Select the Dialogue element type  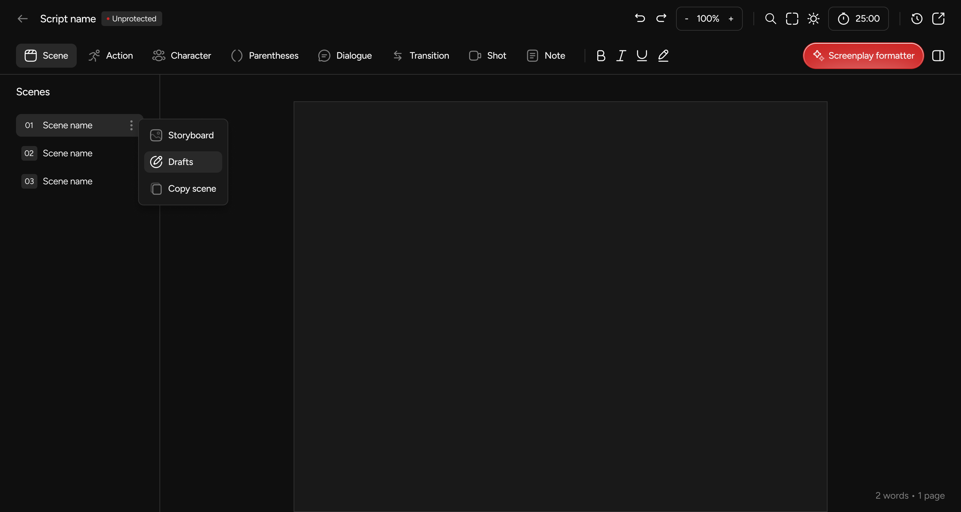pos(345,56)
